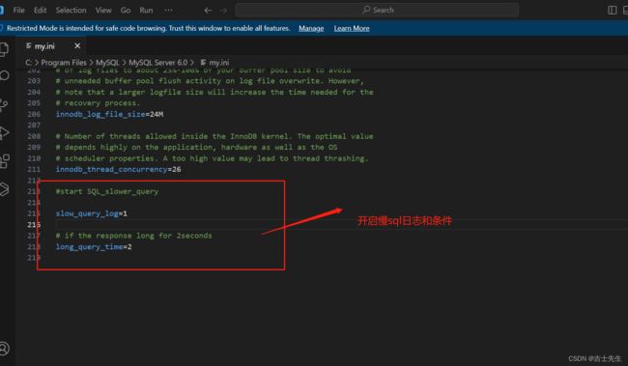Click the '# scheduler properties' comment line
628x366 pixels.
(212, 158)
